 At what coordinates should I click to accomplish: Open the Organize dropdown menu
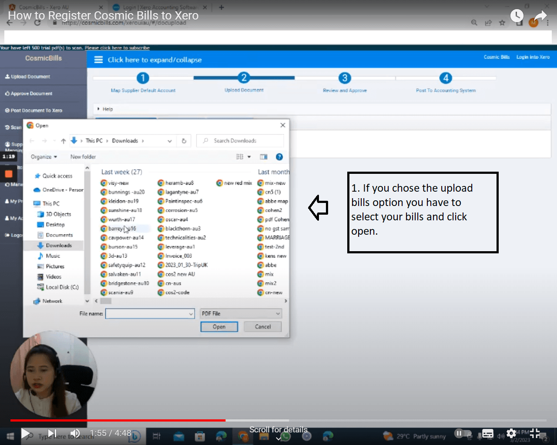click(x=44, y=157)
